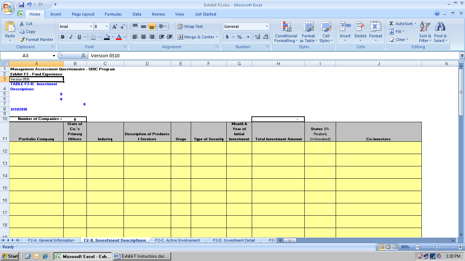
Task: Open the Name Box dropdown arrow
Action: [54, 56]
